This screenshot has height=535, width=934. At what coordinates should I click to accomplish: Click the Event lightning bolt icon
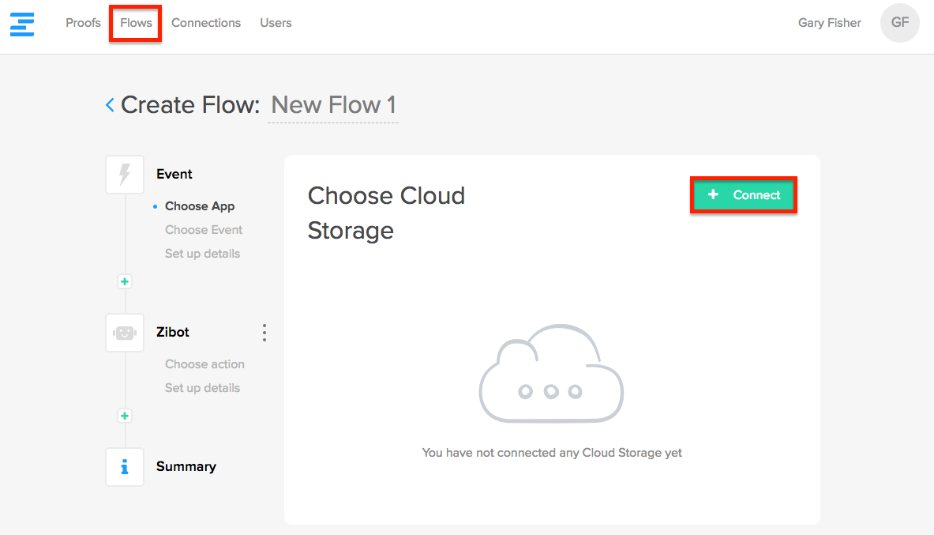[125, 175]
